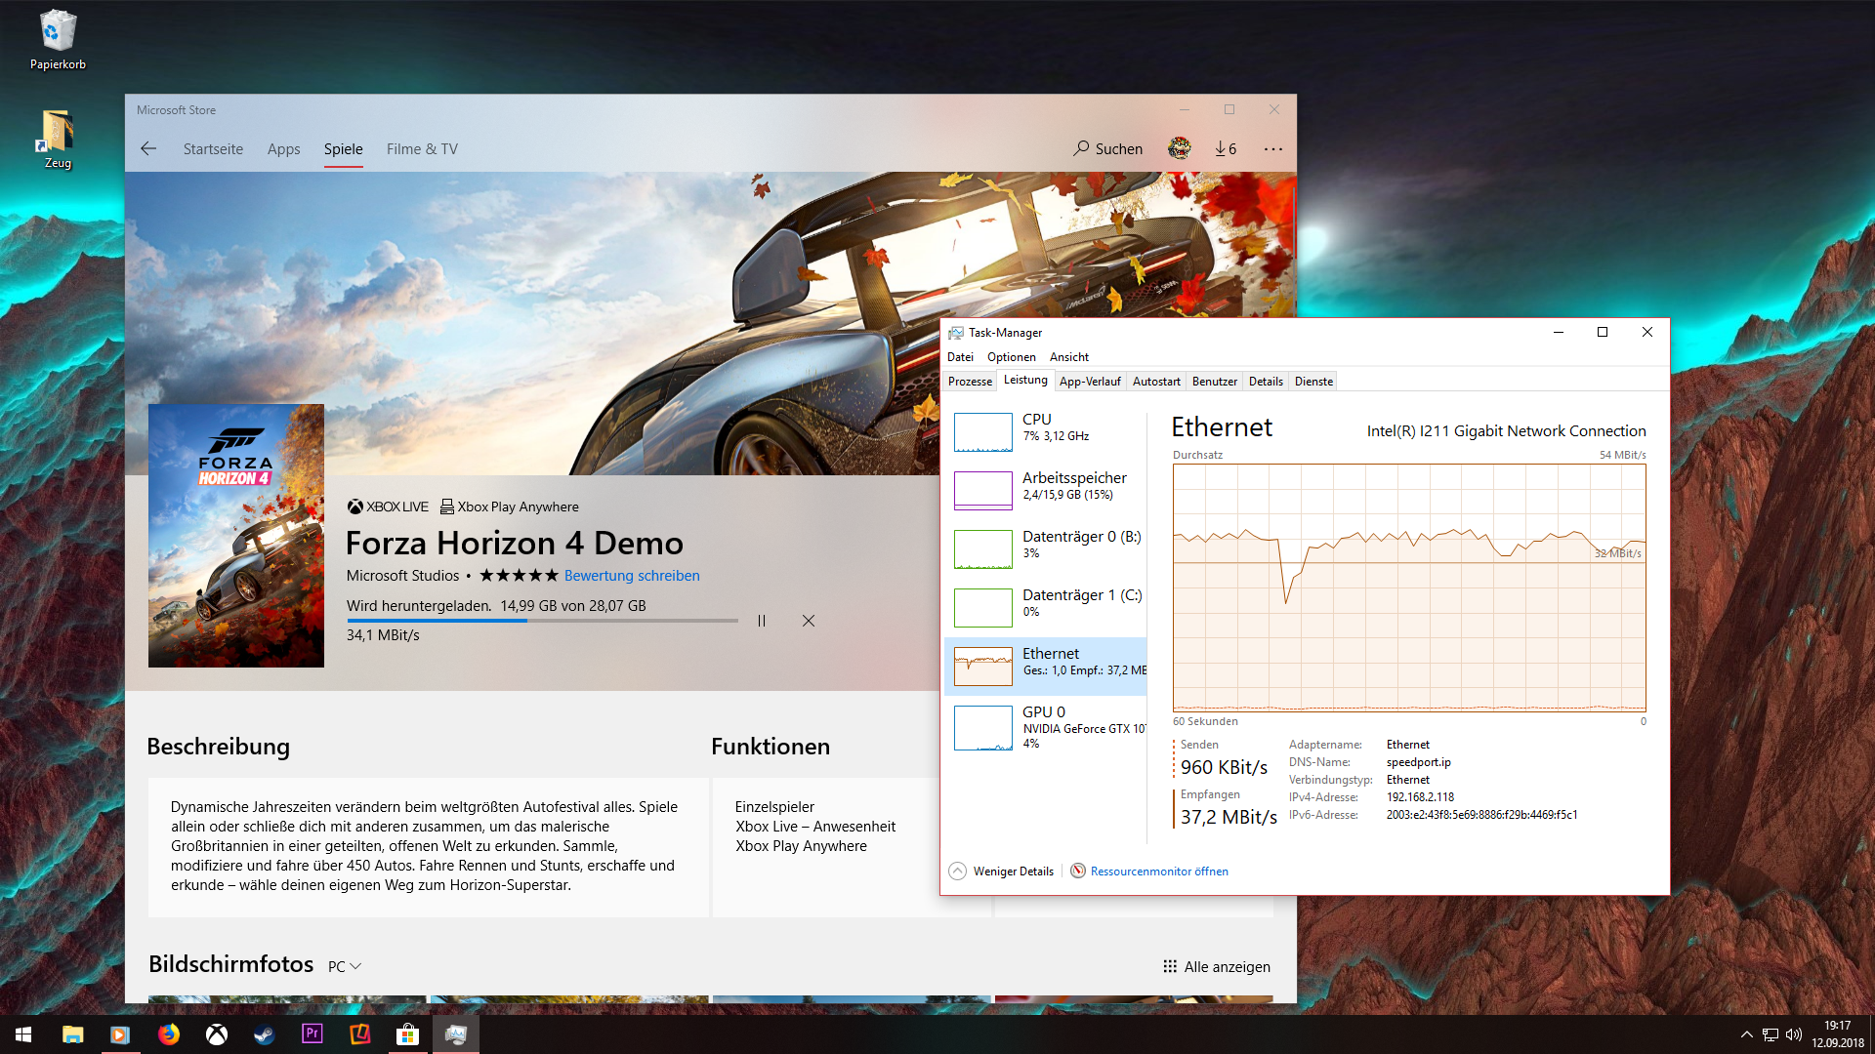Click the DNS name speedport.ip
The height and width of the screenshot is (1054, 1875).
point(1418,762)
